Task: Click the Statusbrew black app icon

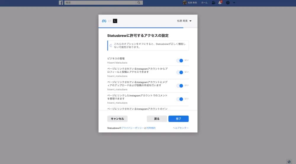Action: click(115, 21)
